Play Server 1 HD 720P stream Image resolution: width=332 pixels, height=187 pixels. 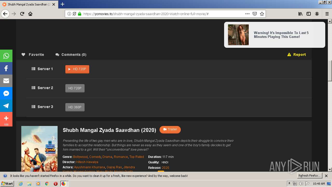pyautogui.click(x=77, y=69)
